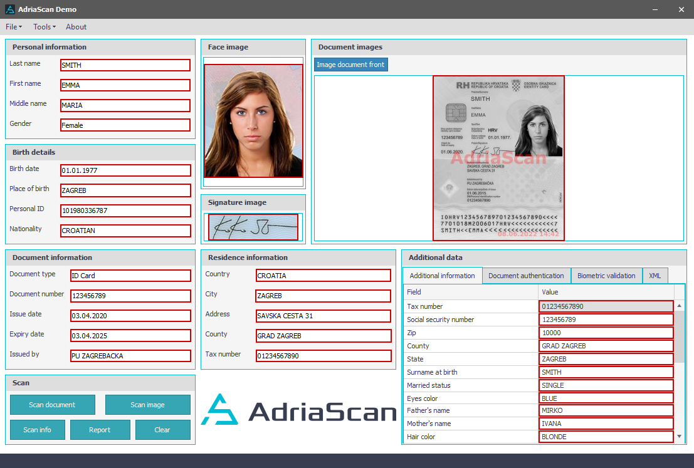This screenshot has height=468, width=694.
Task: Click the Birth date field 01.01.1977
Action: (125, 170)
